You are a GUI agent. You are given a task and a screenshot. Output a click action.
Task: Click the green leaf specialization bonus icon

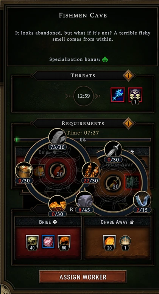[105, 60]
